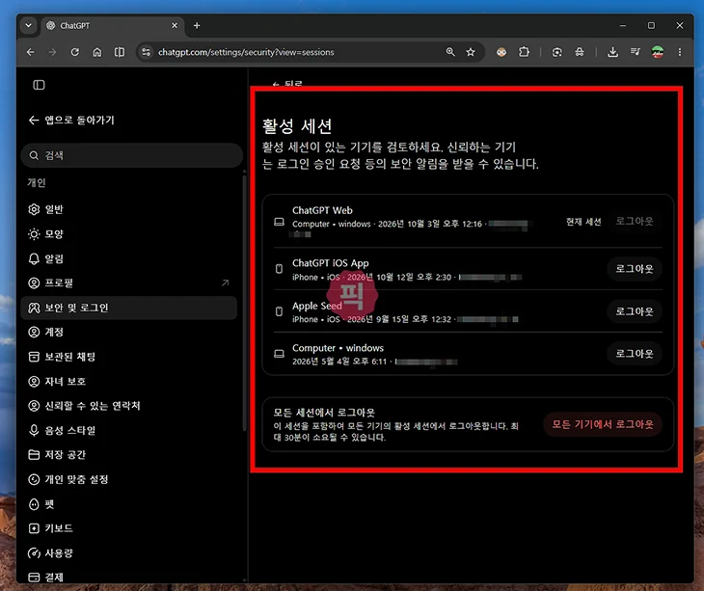Click the screenshot capture extension icon

click(557, 52)
